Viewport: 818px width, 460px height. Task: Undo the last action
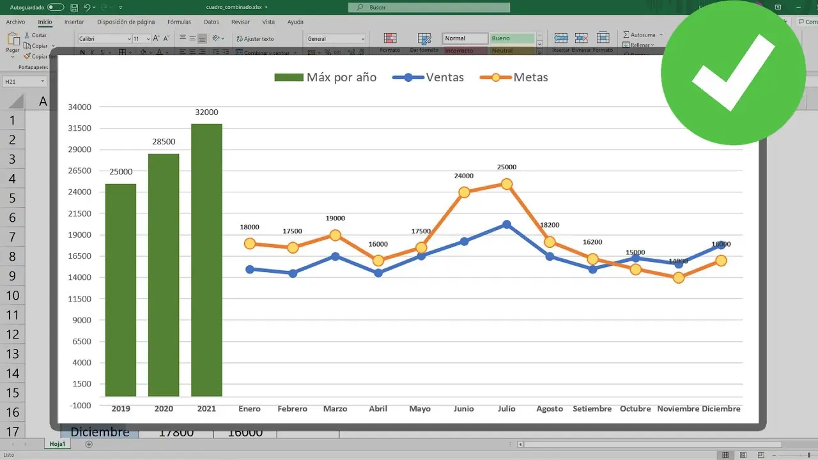click(x=87, y=6)
